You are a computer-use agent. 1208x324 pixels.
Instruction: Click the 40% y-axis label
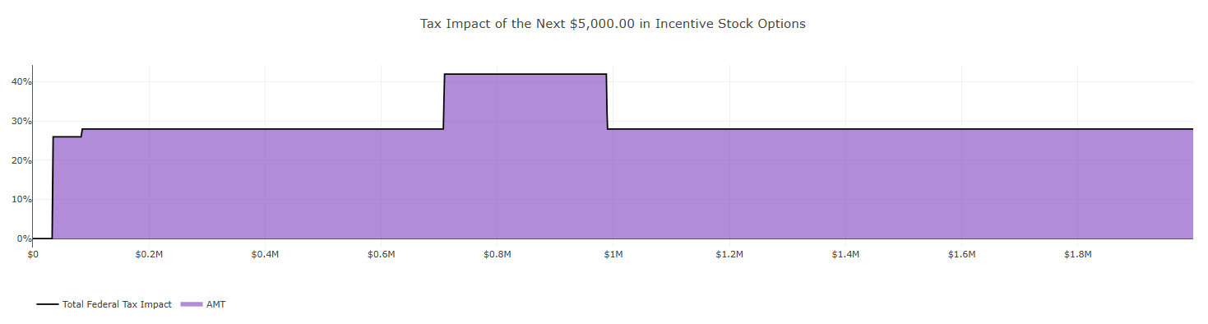pyautogui.click(x=21, y=82)
